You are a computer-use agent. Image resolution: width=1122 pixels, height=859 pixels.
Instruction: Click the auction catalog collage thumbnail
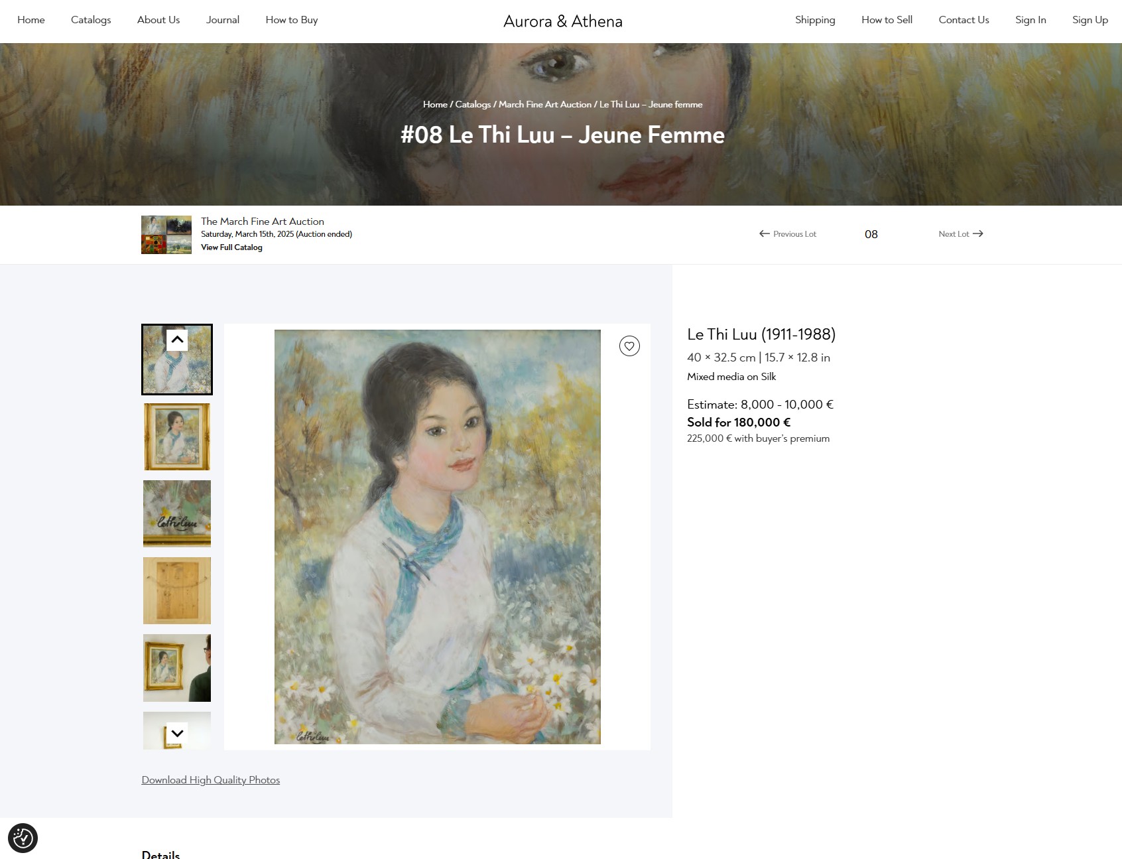[x=166, y=235]
